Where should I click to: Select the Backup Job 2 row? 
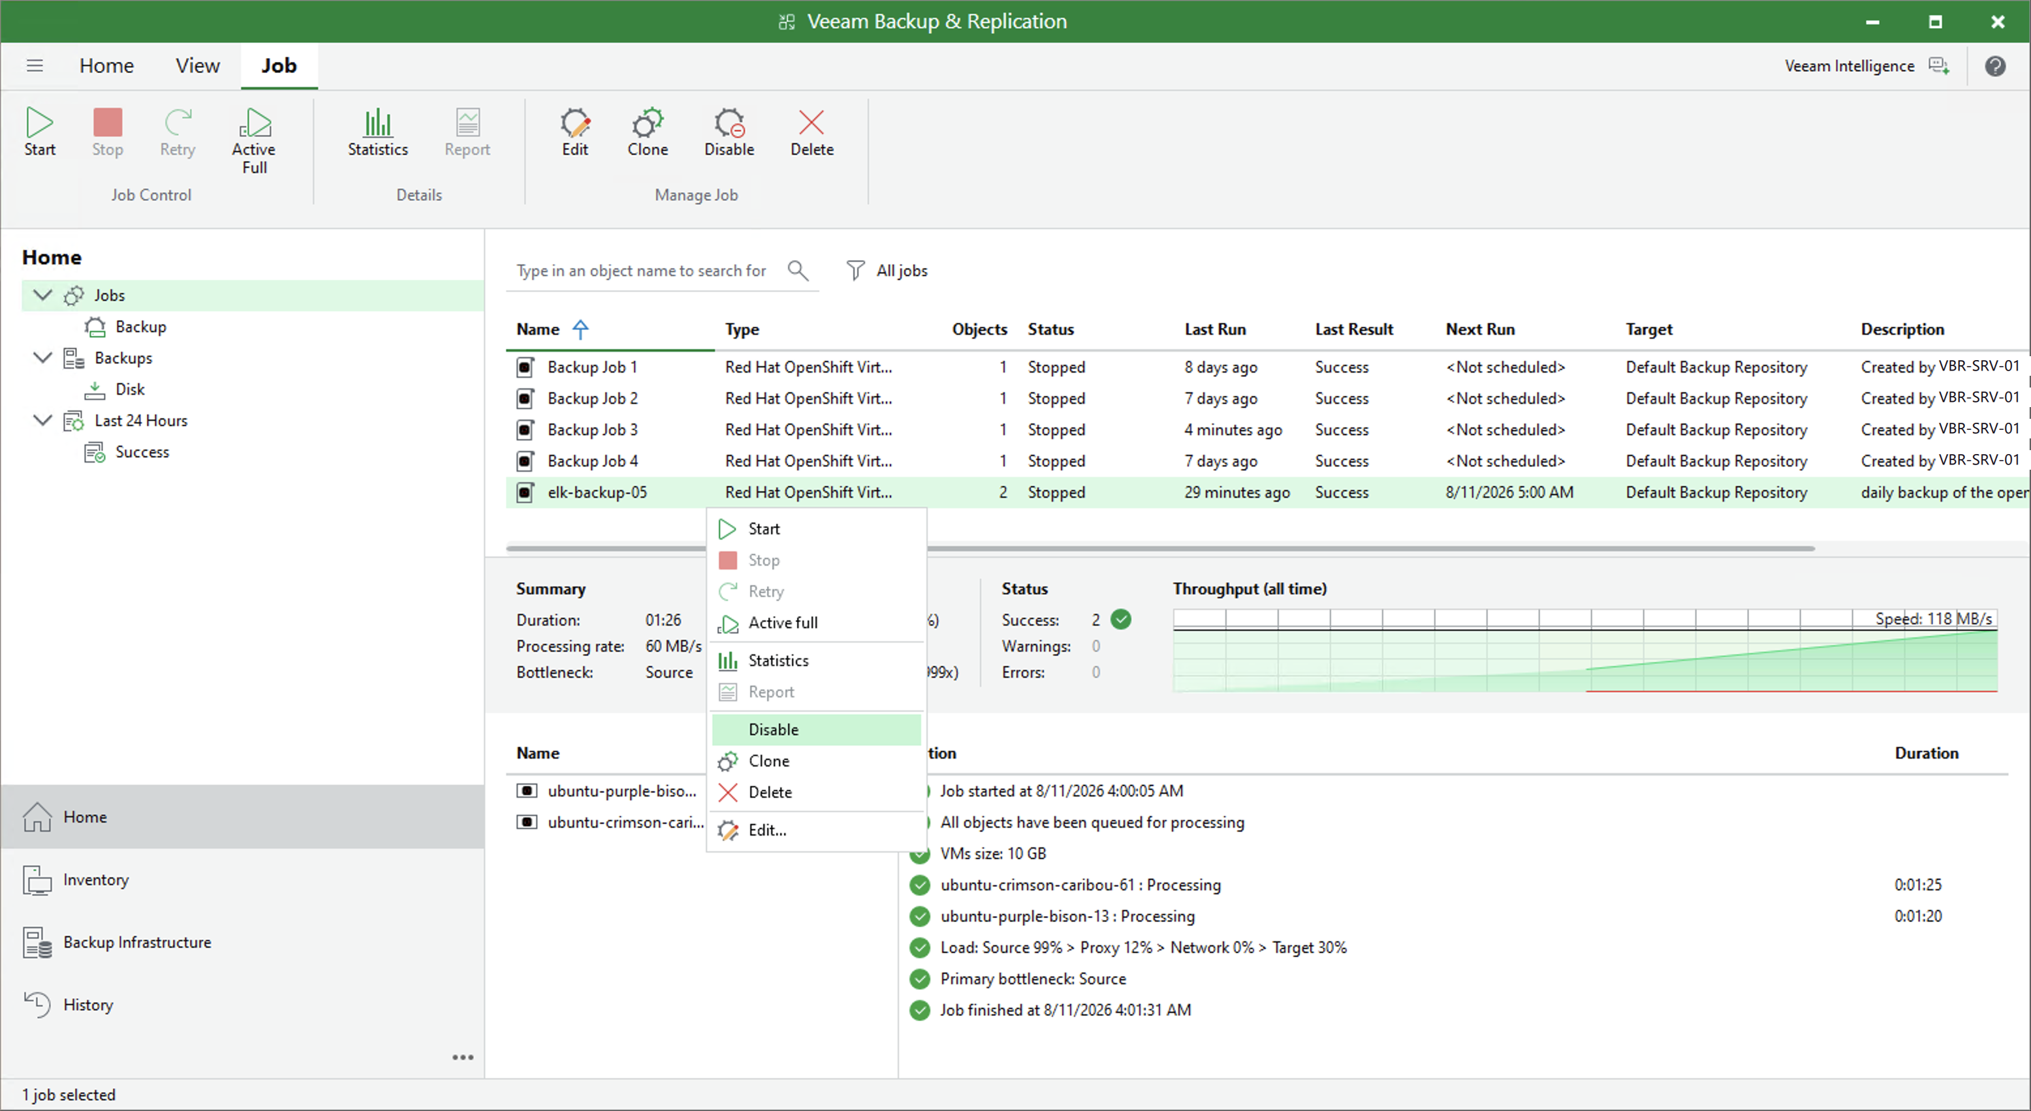[1267, 398]
